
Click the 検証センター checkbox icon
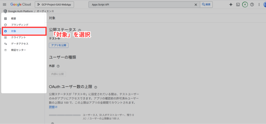click(x=5, y=50)
